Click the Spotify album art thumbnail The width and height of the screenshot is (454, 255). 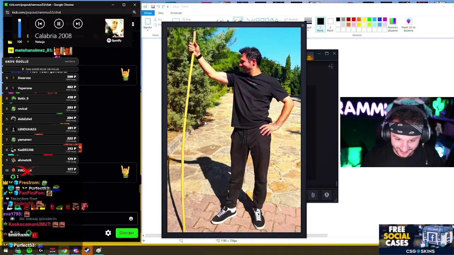click(114, 28)
